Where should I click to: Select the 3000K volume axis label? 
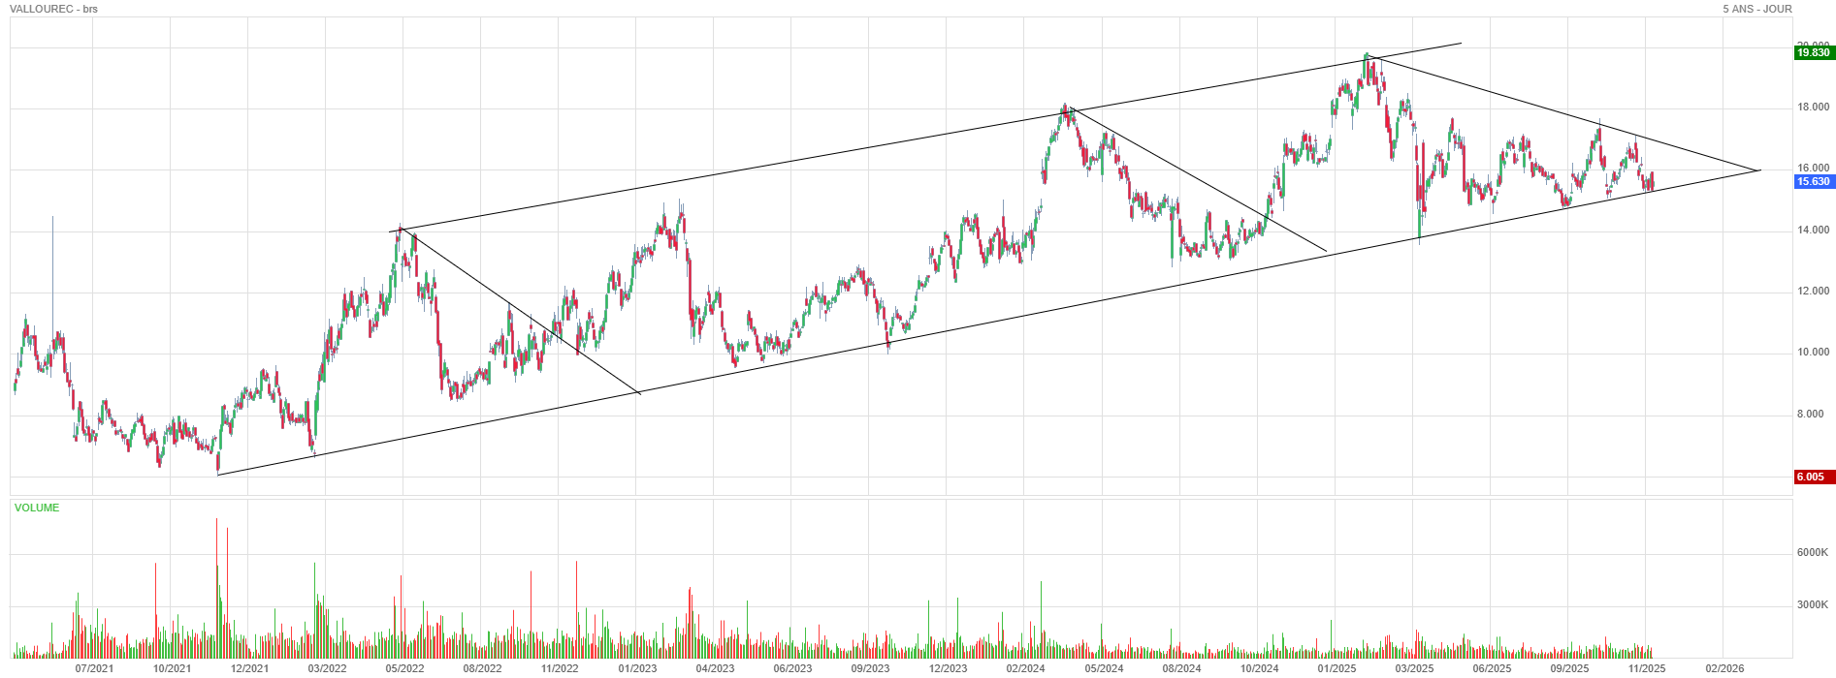[1812, 604]
